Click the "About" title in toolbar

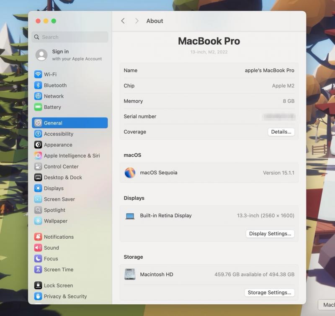(155, 21)
